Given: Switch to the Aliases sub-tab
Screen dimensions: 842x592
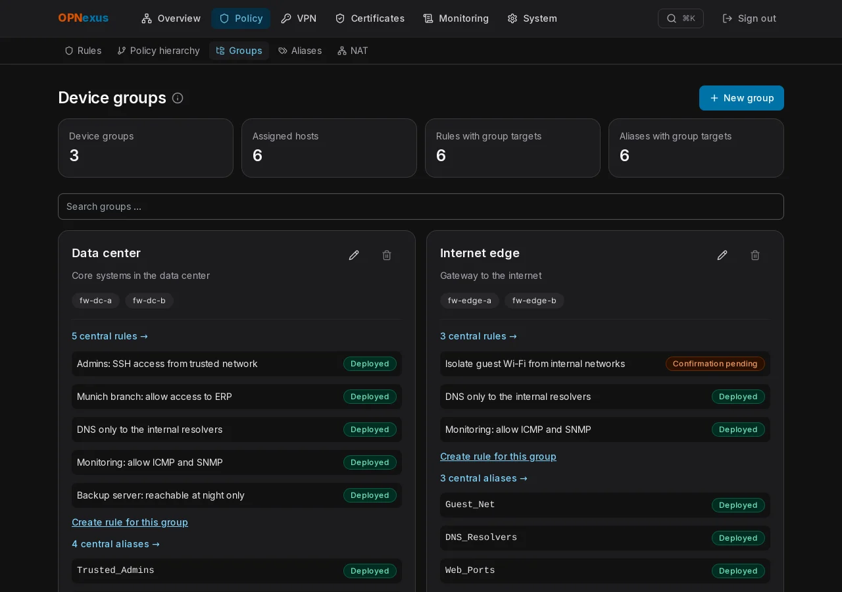Looking at the screenshot, I should pos(300,51).
